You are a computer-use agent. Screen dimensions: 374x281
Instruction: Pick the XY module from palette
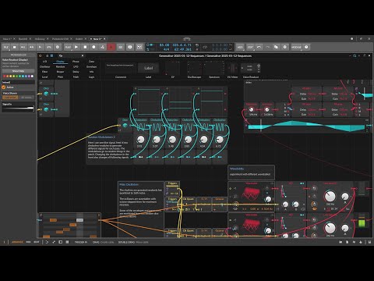(172, 69)
